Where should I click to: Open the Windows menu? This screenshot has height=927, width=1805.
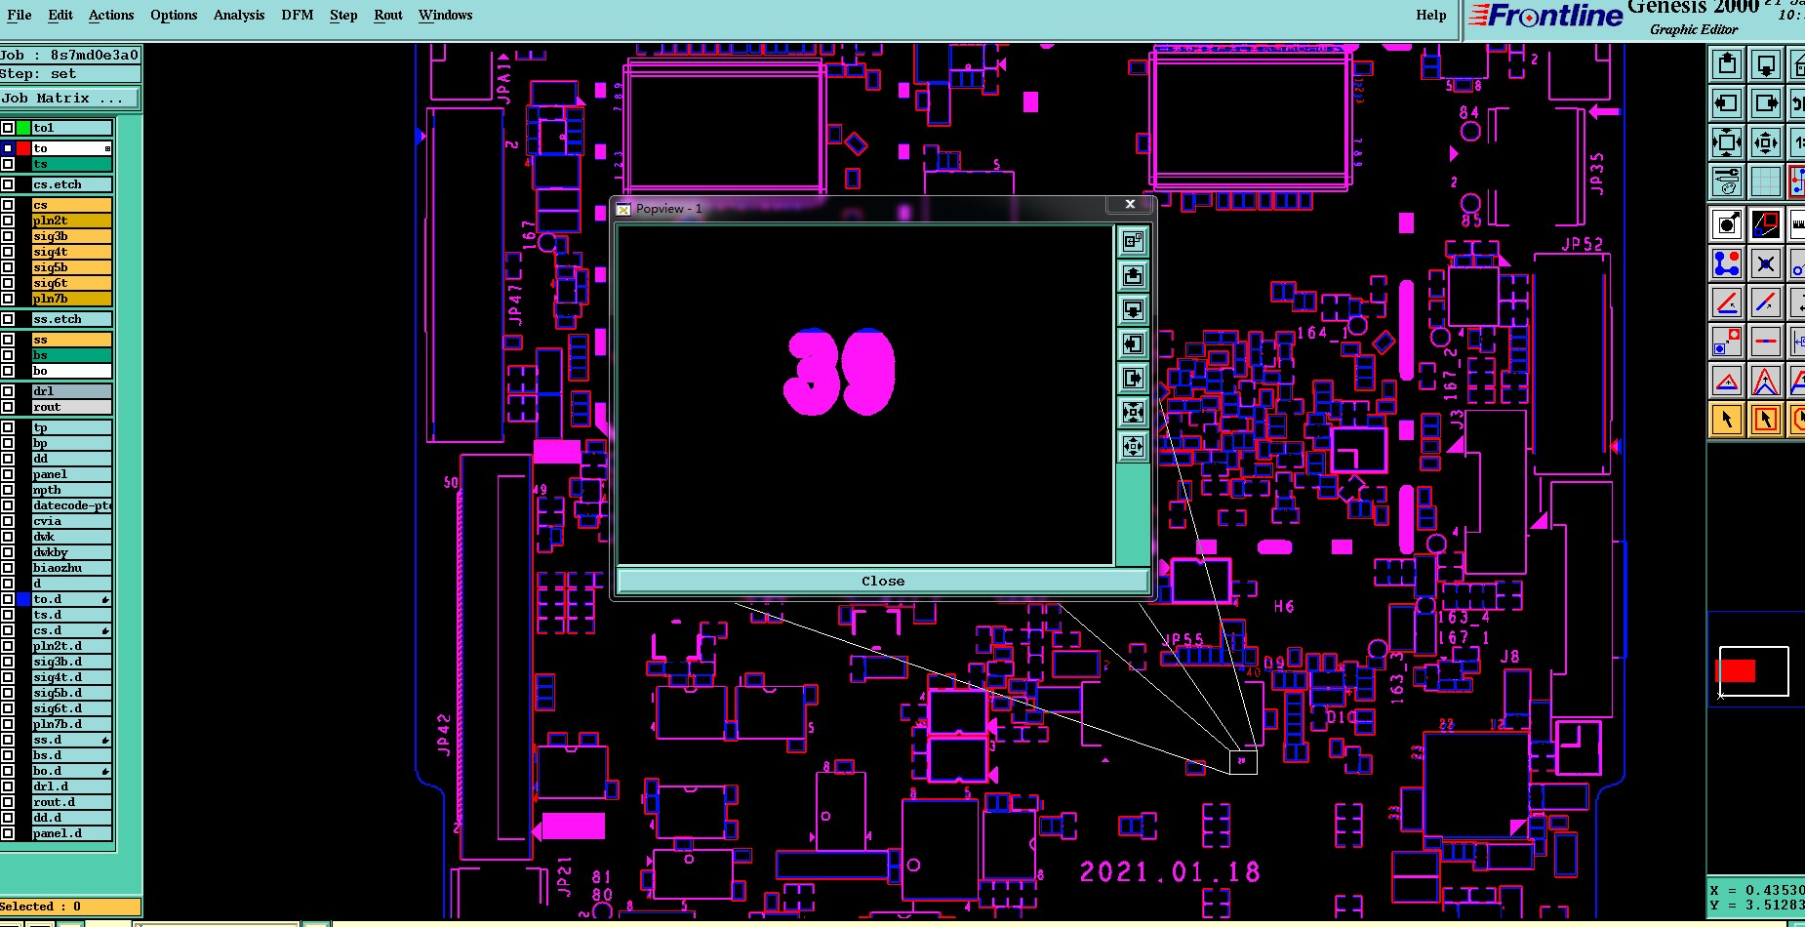click(x=445, y=15)
